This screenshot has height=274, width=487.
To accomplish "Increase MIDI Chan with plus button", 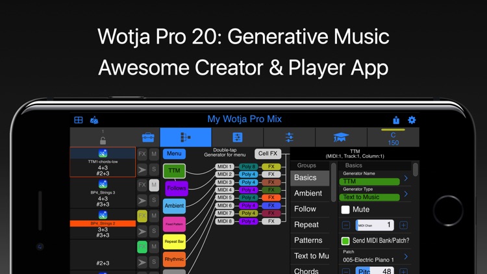I will point(403,225).
